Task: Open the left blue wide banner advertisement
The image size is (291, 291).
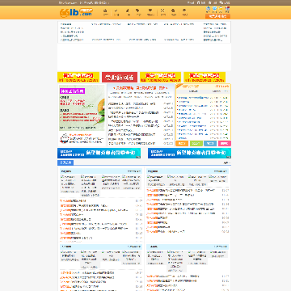Action: tap(99, 153)
